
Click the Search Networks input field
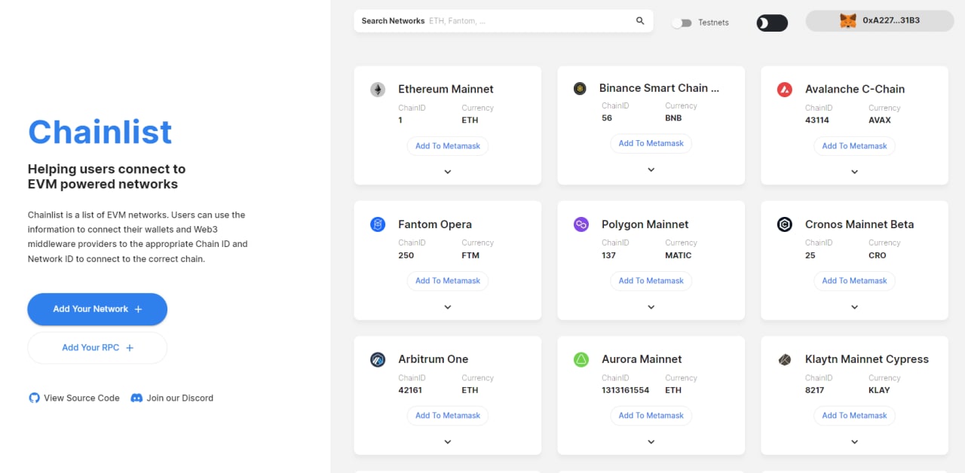point(528,21)
